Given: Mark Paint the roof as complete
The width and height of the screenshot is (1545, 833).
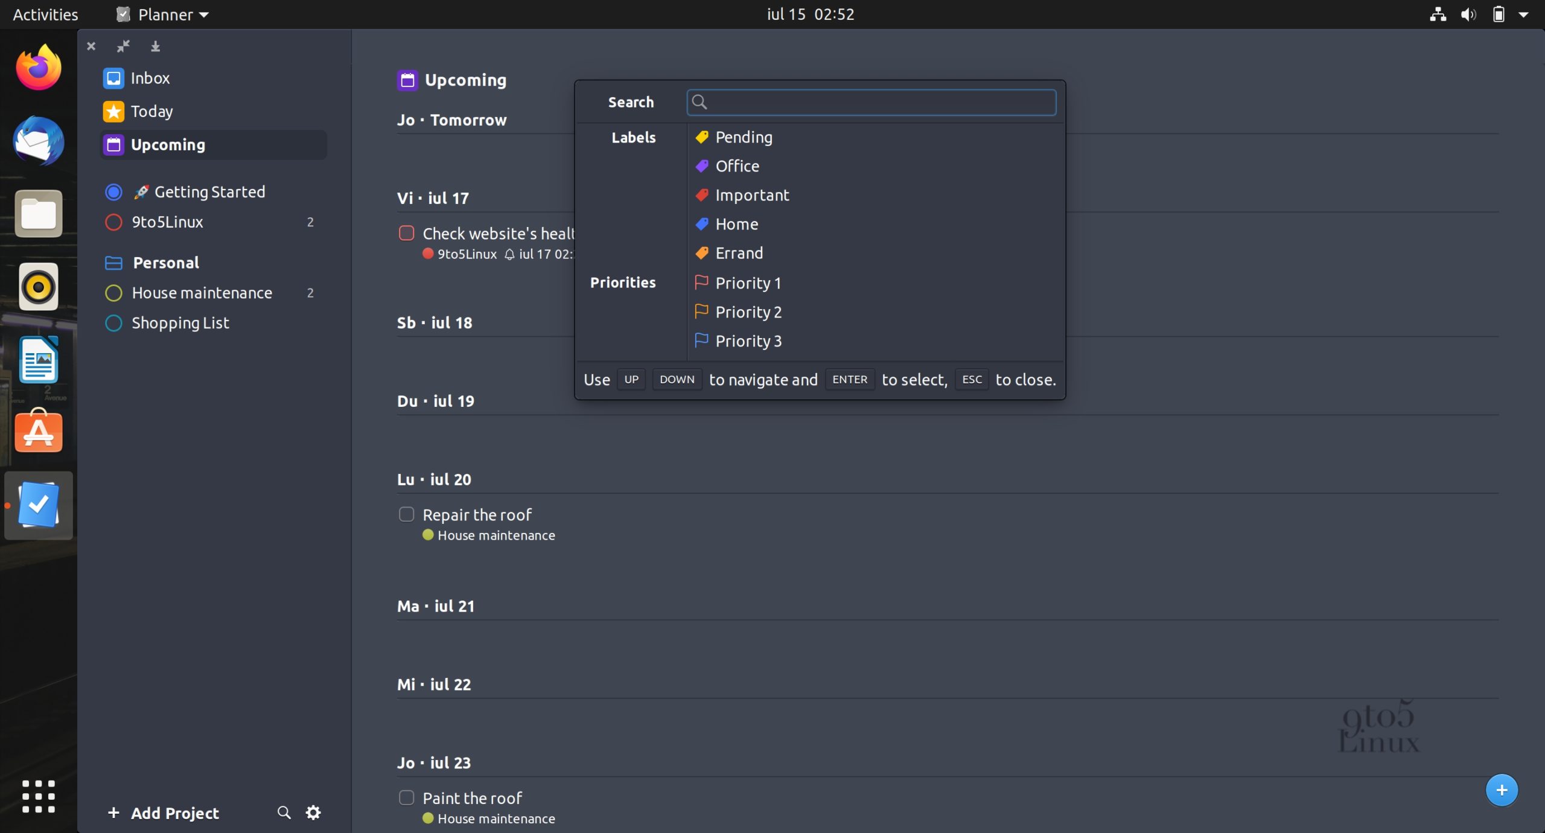Looking at the screenshot, I should 406,797.
